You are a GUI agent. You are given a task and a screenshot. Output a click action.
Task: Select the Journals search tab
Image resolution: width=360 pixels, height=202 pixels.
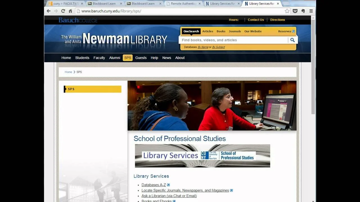click(235, 31)
